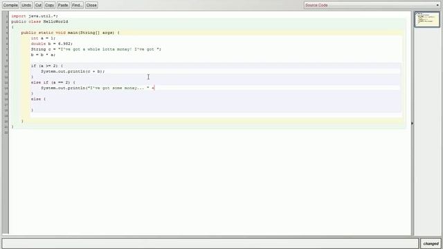Click the 'String c =' declaration line
The width and height of the screenshot is (443, 249).
coord(96,49)
